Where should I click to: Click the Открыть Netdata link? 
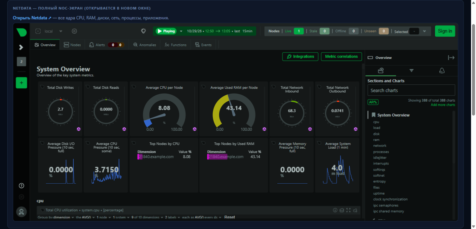point(32,18)
